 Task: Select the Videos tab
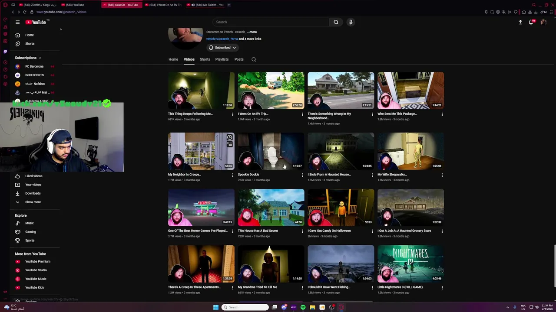pyautogui.click(x=189, y=59)
